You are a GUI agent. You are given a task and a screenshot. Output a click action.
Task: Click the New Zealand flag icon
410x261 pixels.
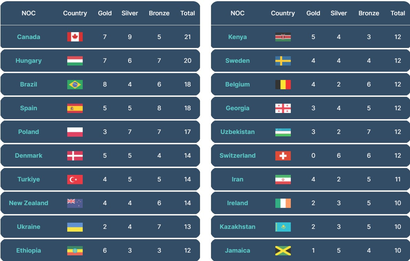pos(75,203)
